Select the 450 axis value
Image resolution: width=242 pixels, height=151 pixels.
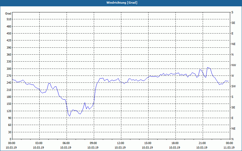[x=9, y=34]
